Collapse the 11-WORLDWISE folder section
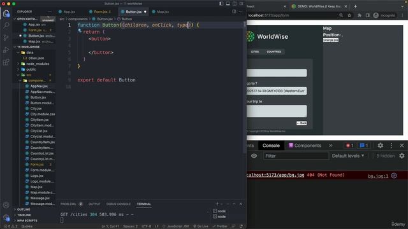Viewport: 408px width, 229px height. [x=28, y=47]
